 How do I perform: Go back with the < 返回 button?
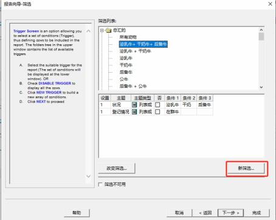(x=205, y=213)
